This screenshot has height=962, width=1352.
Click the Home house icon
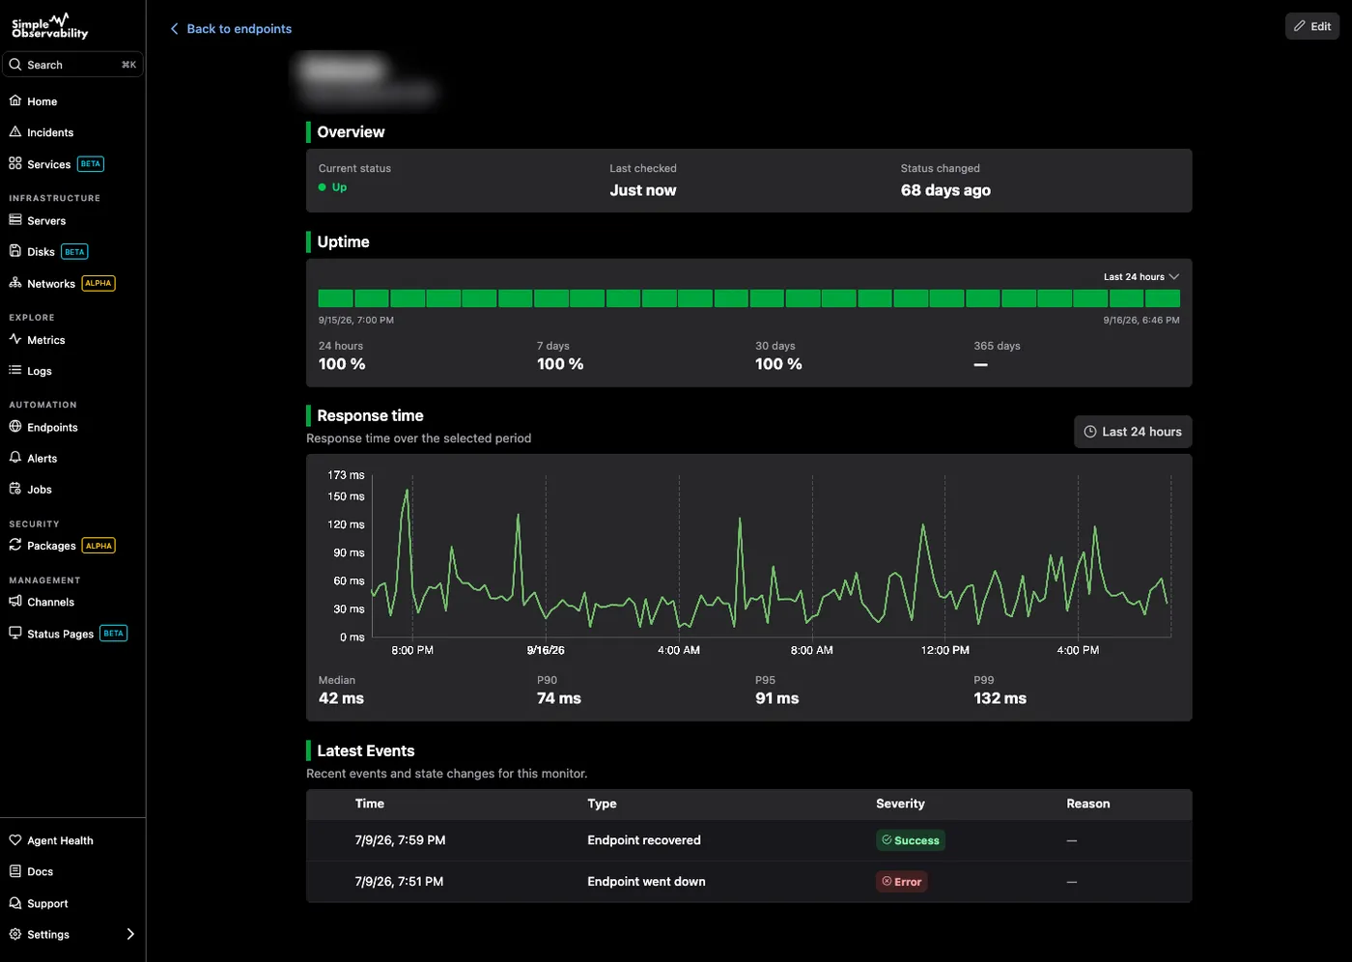pyautogui.click(x=15, y=100)
